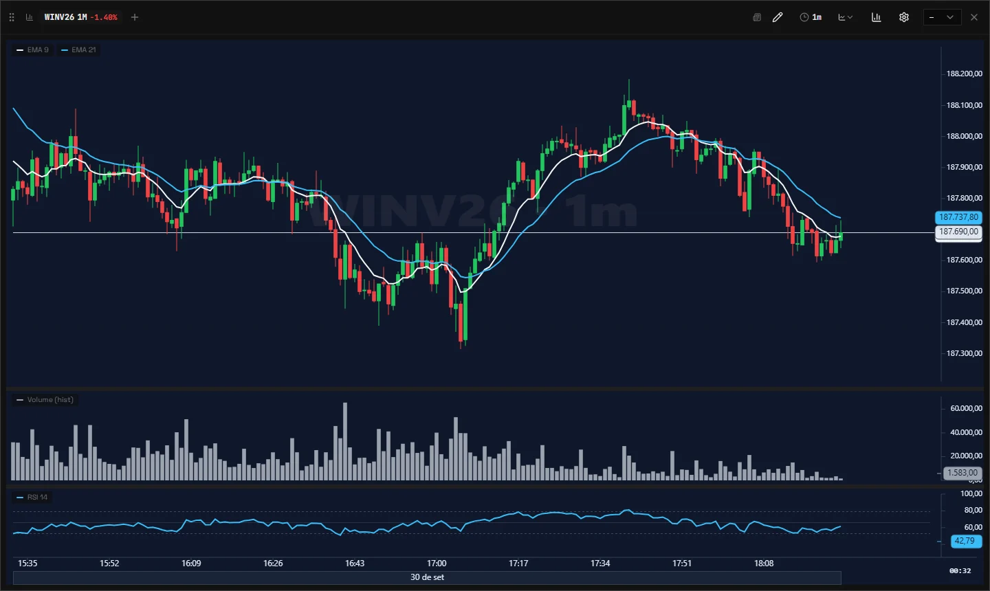The width and height of the screenshot is (990, 591).
Task: Click the chart icon beside WINV26
Action: click(x=30, y=17)
